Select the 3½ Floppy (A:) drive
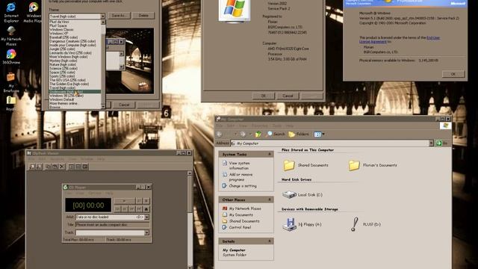 302,224
